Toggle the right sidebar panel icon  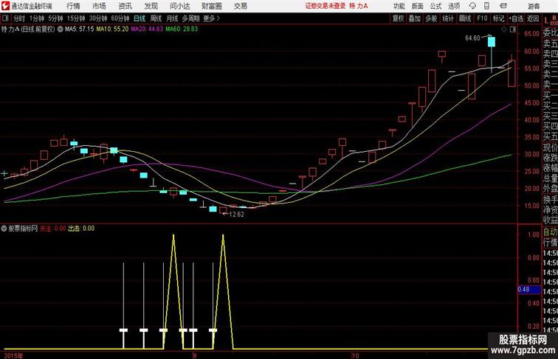pyautogui.click(x=513, y=29)
